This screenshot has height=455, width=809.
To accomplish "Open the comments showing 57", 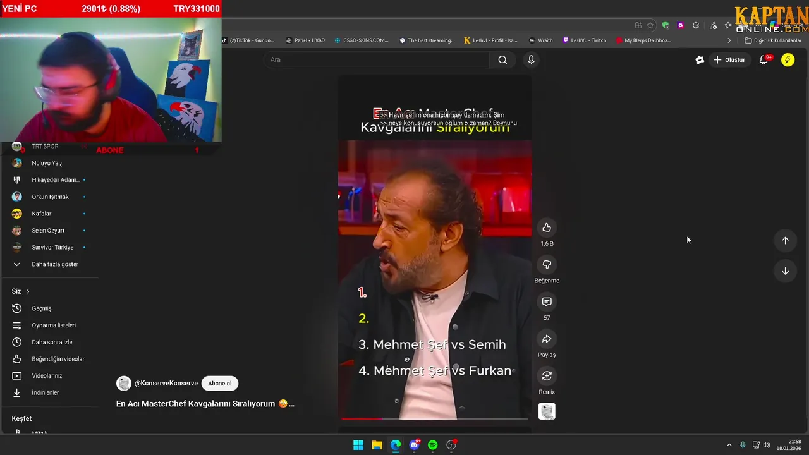I will [x=547, y=302].
